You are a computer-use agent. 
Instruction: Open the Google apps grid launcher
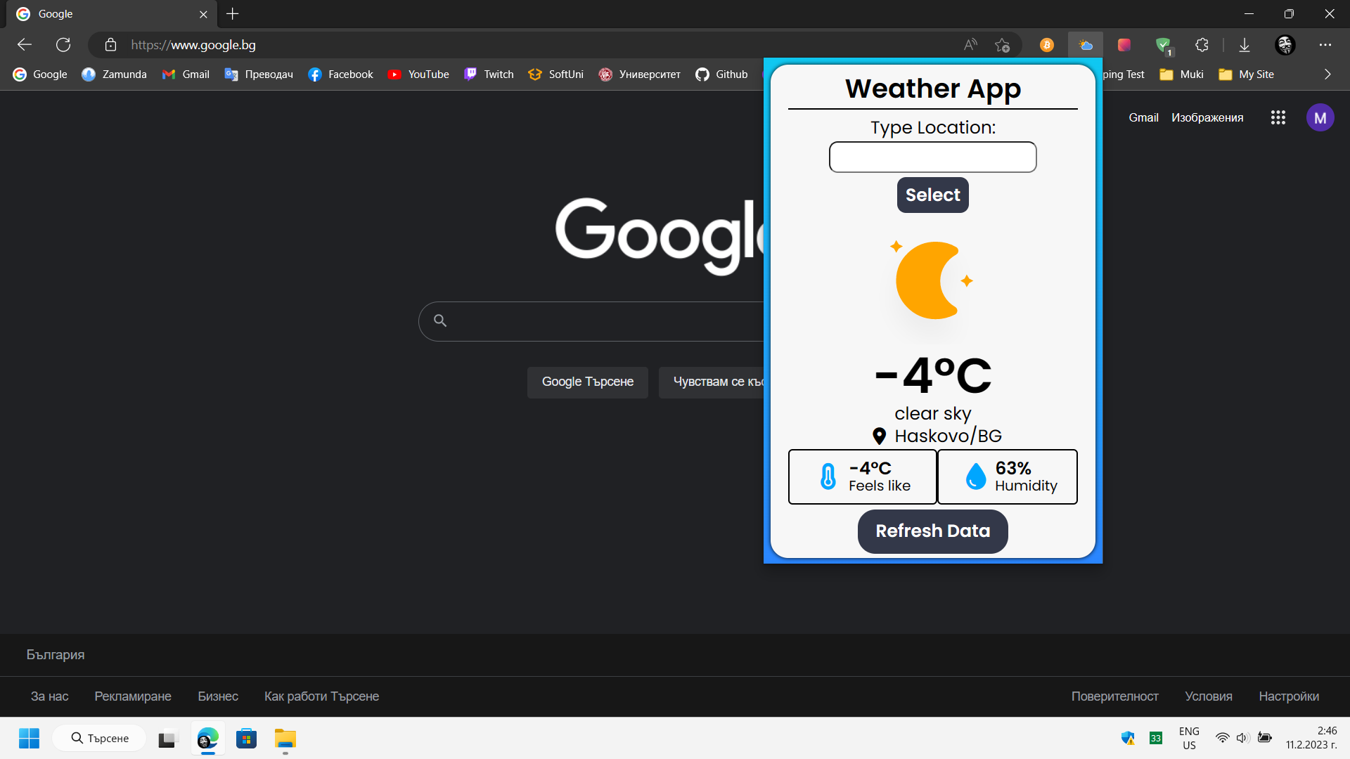click(x=1278, y=117)
